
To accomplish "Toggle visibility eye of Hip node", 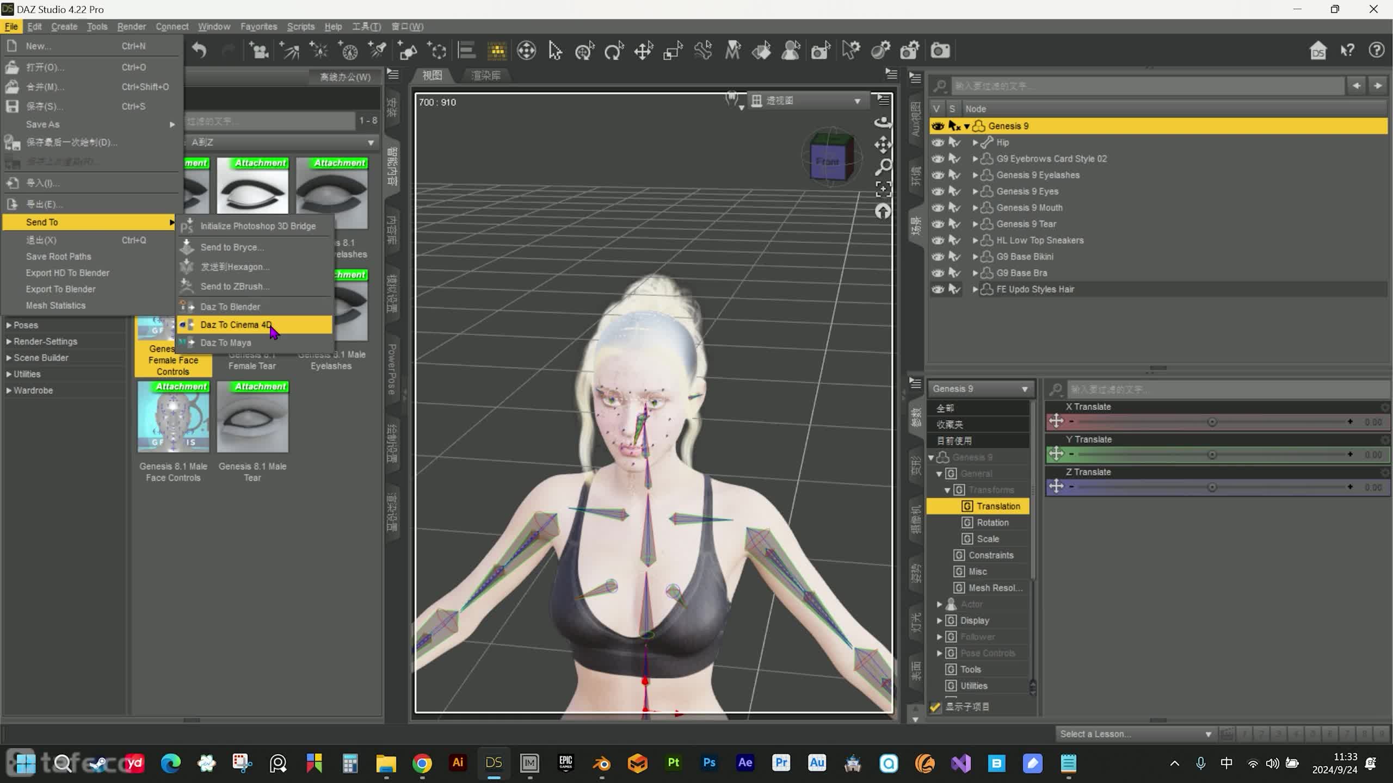I will pos(938,142).
